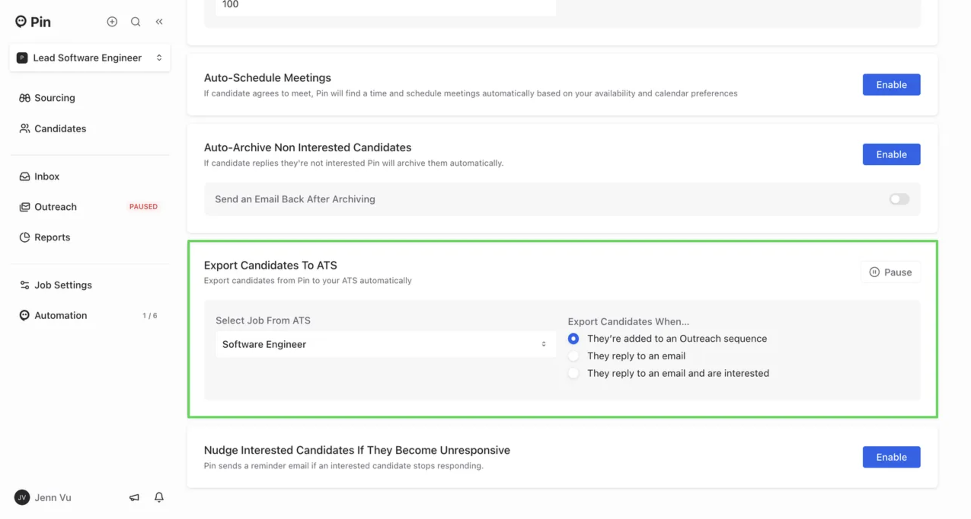
Task: Click the JV user avatar
Action: coord(22,497)
